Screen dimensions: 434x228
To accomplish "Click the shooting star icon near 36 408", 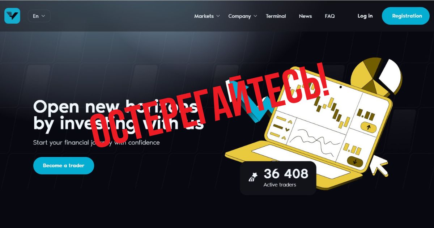I will click(x=253, y=177).
